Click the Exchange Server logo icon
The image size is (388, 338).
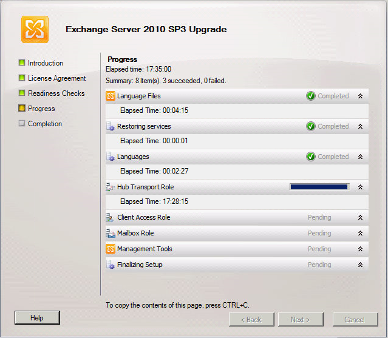35,29
